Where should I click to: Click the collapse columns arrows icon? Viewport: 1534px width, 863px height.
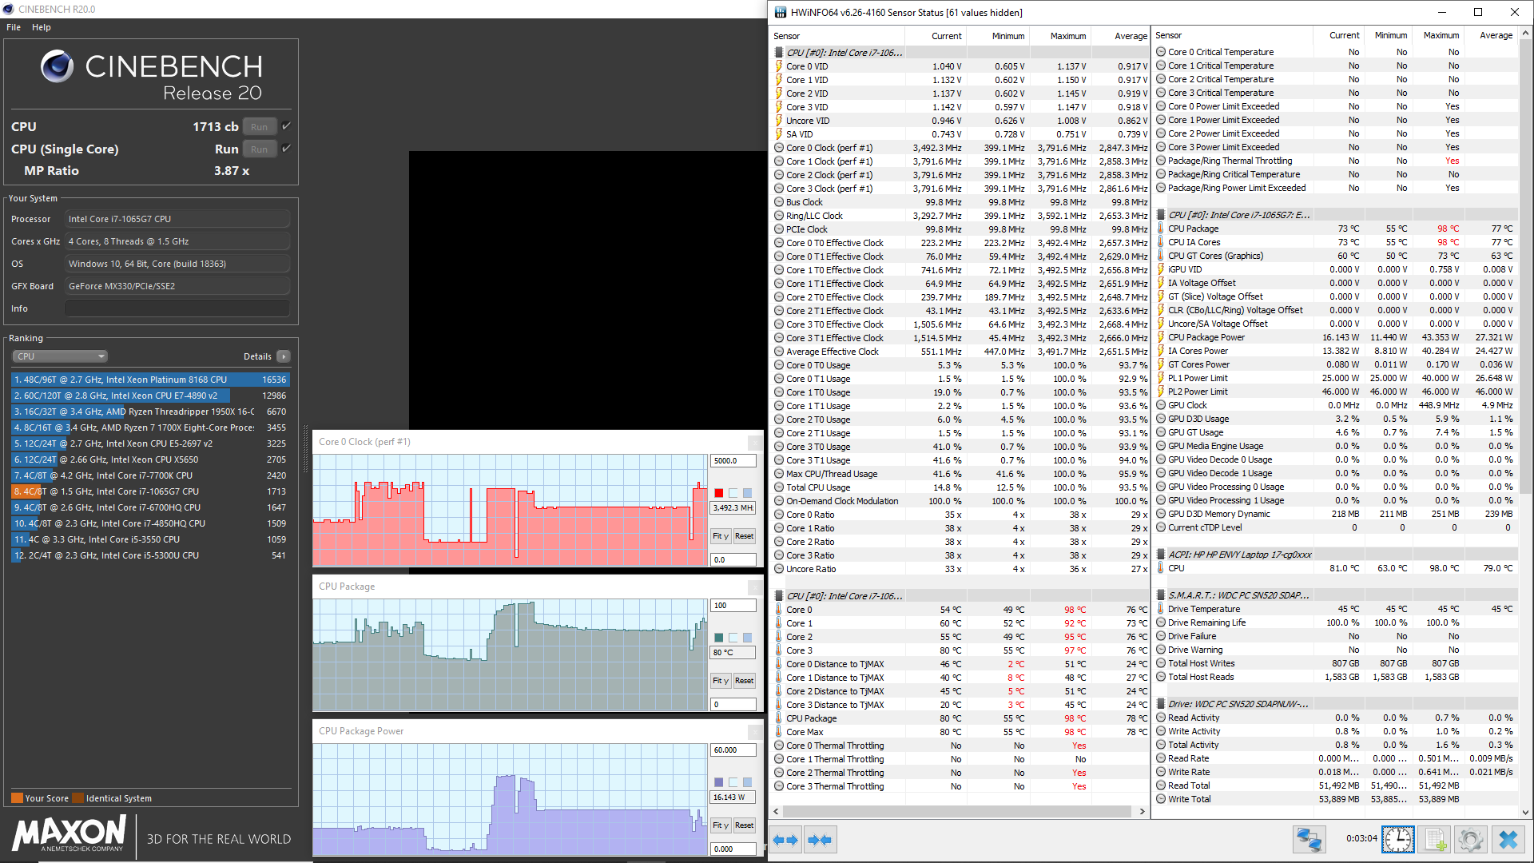click(x=820, y=840)
